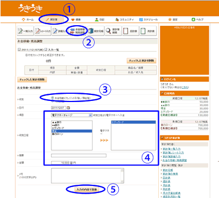Choose 車のローン in the source account list
This screenshot has width=219, height=198.
57,134
